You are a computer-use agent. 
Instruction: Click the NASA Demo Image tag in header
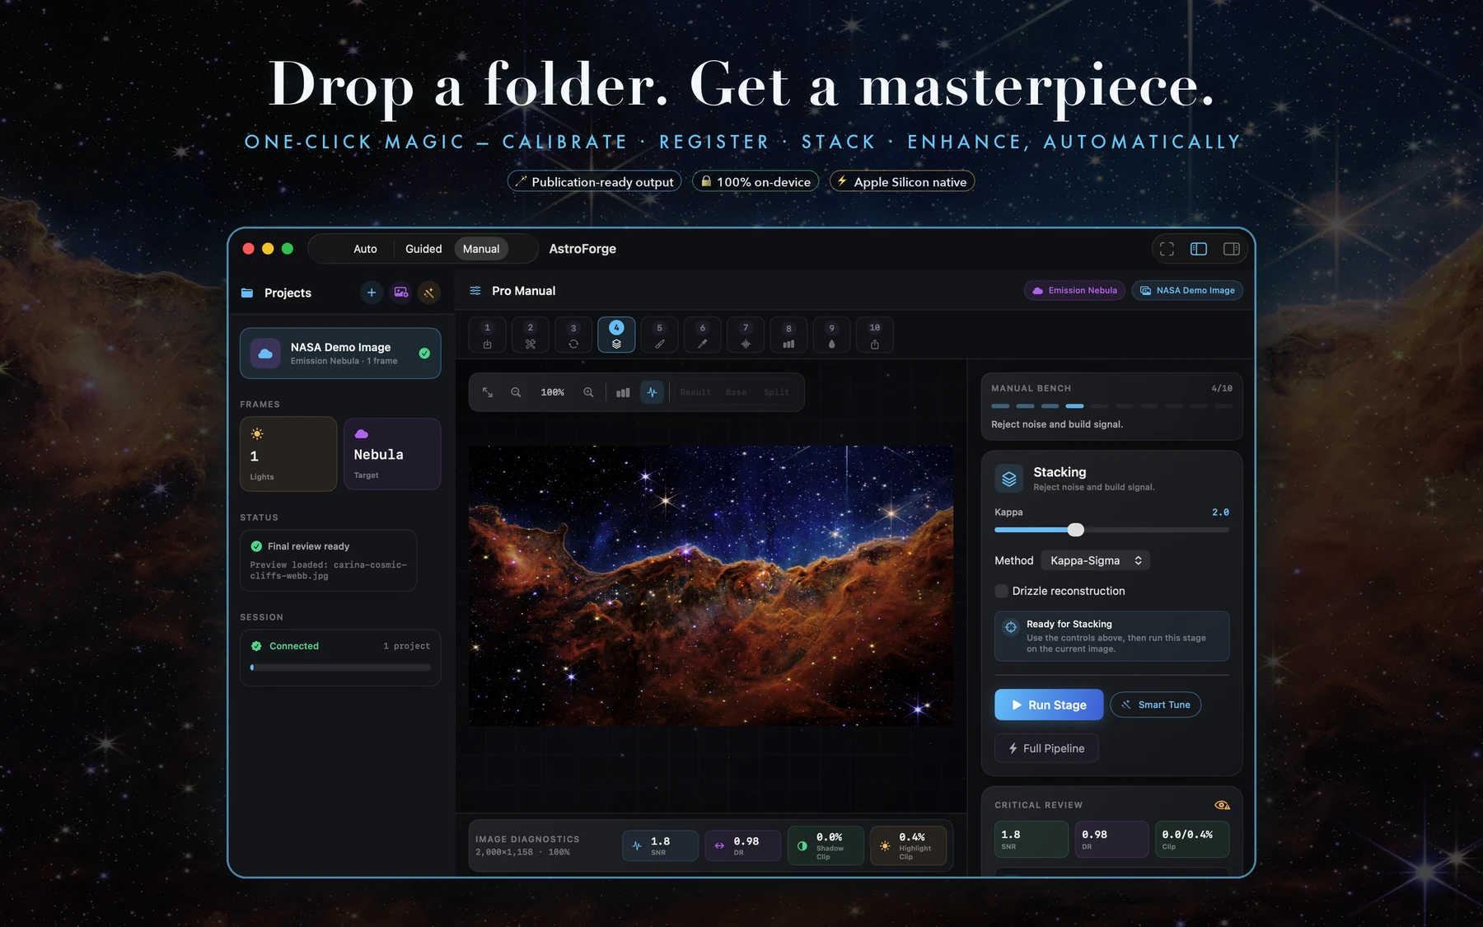point(1187,290)
